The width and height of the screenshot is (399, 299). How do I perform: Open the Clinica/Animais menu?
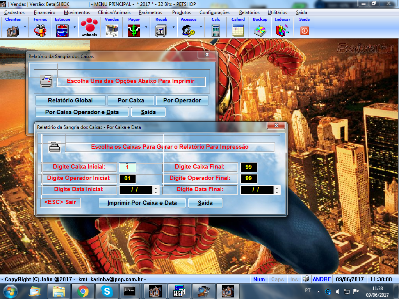coord(114,12)
